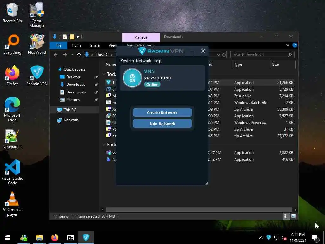Open the VLC media player desktop icon
Image resolution: width=325 pixels, height=244 pixels.
click(12, 204)
